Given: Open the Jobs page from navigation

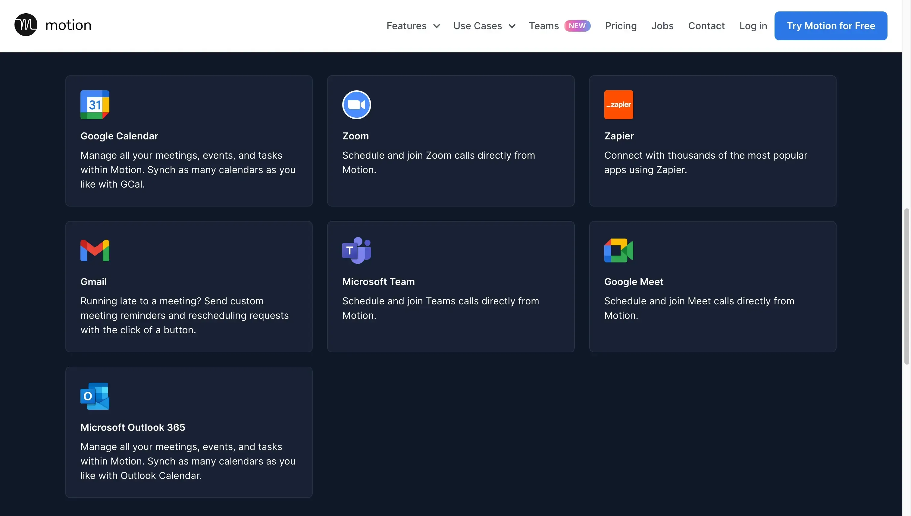Looking at the screenshot, I should 662,26.
